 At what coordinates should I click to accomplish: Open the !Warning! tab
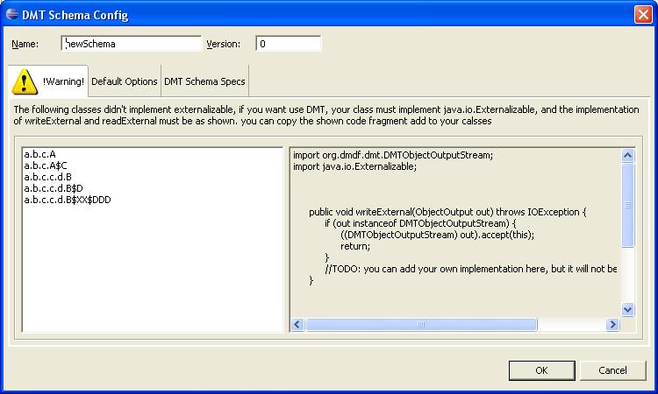pos(48,81)
